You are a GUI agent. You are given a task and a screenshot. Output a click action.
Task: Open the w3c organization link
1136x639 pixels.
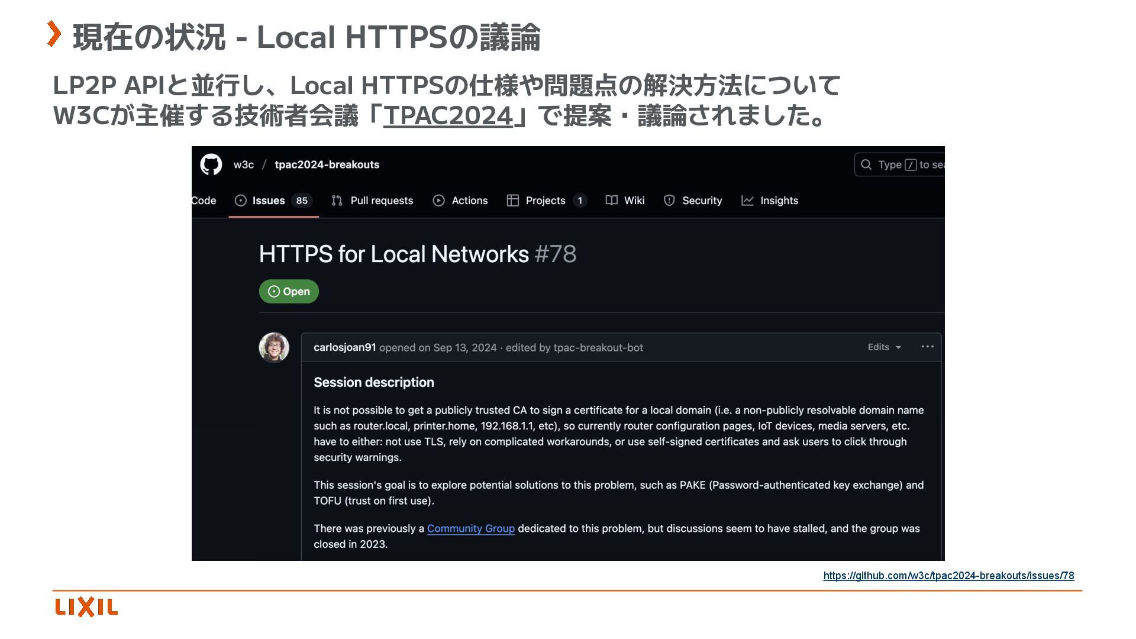[x=244, y=164]
